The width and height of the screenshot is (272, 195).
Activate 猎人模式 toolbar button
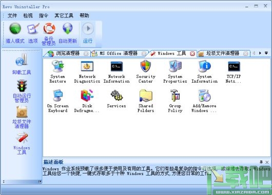click(15, 33)
